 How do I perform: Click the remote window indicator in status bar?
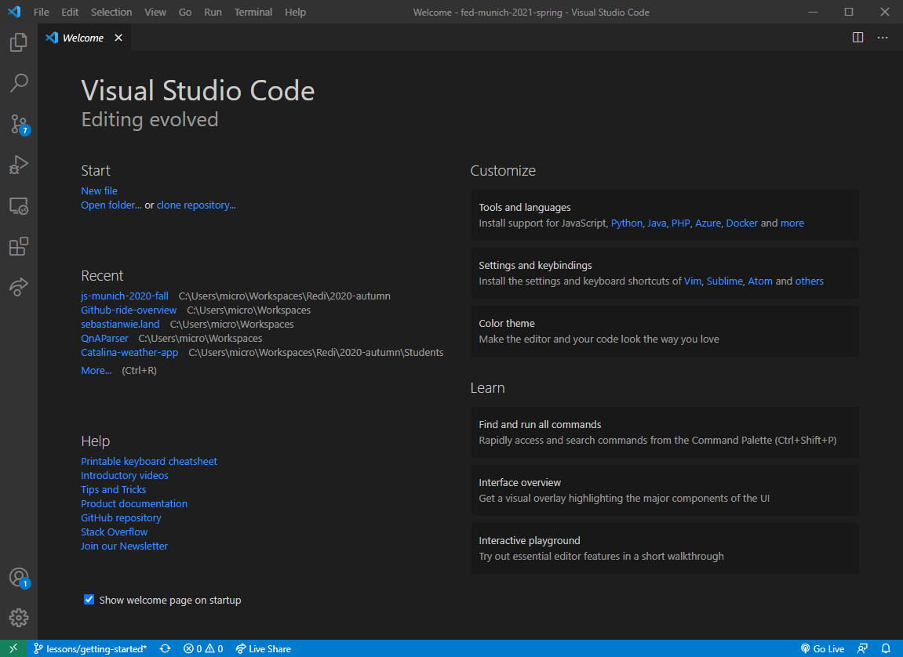click(x=12, y=648)
